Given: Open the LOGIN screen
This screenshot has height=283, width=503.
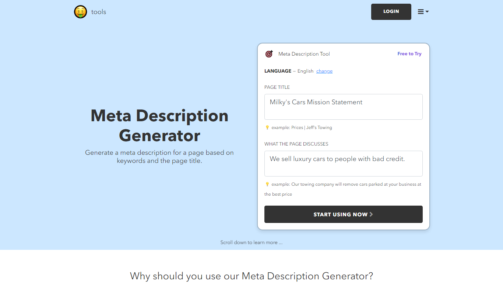Looking at the screenshot, I should 391,11.
